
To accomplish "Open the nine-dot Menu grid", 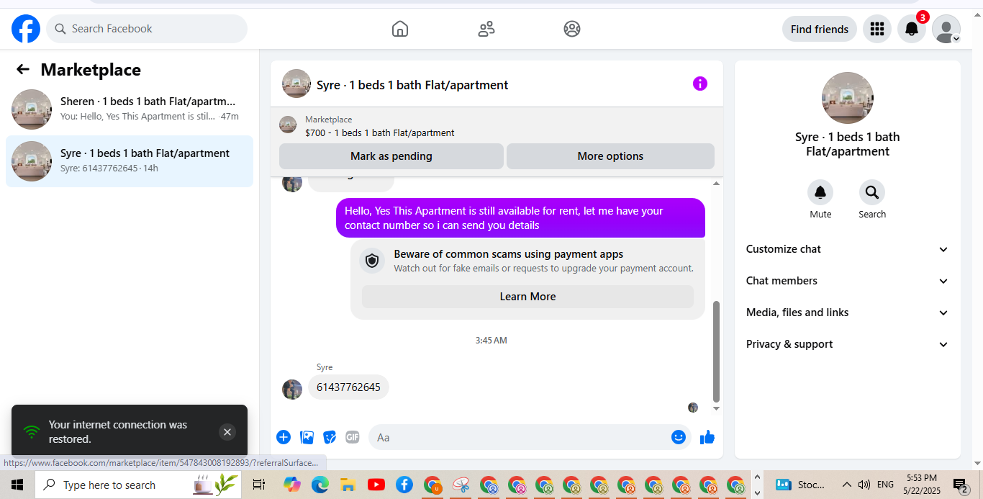I will tap(876, 29).
